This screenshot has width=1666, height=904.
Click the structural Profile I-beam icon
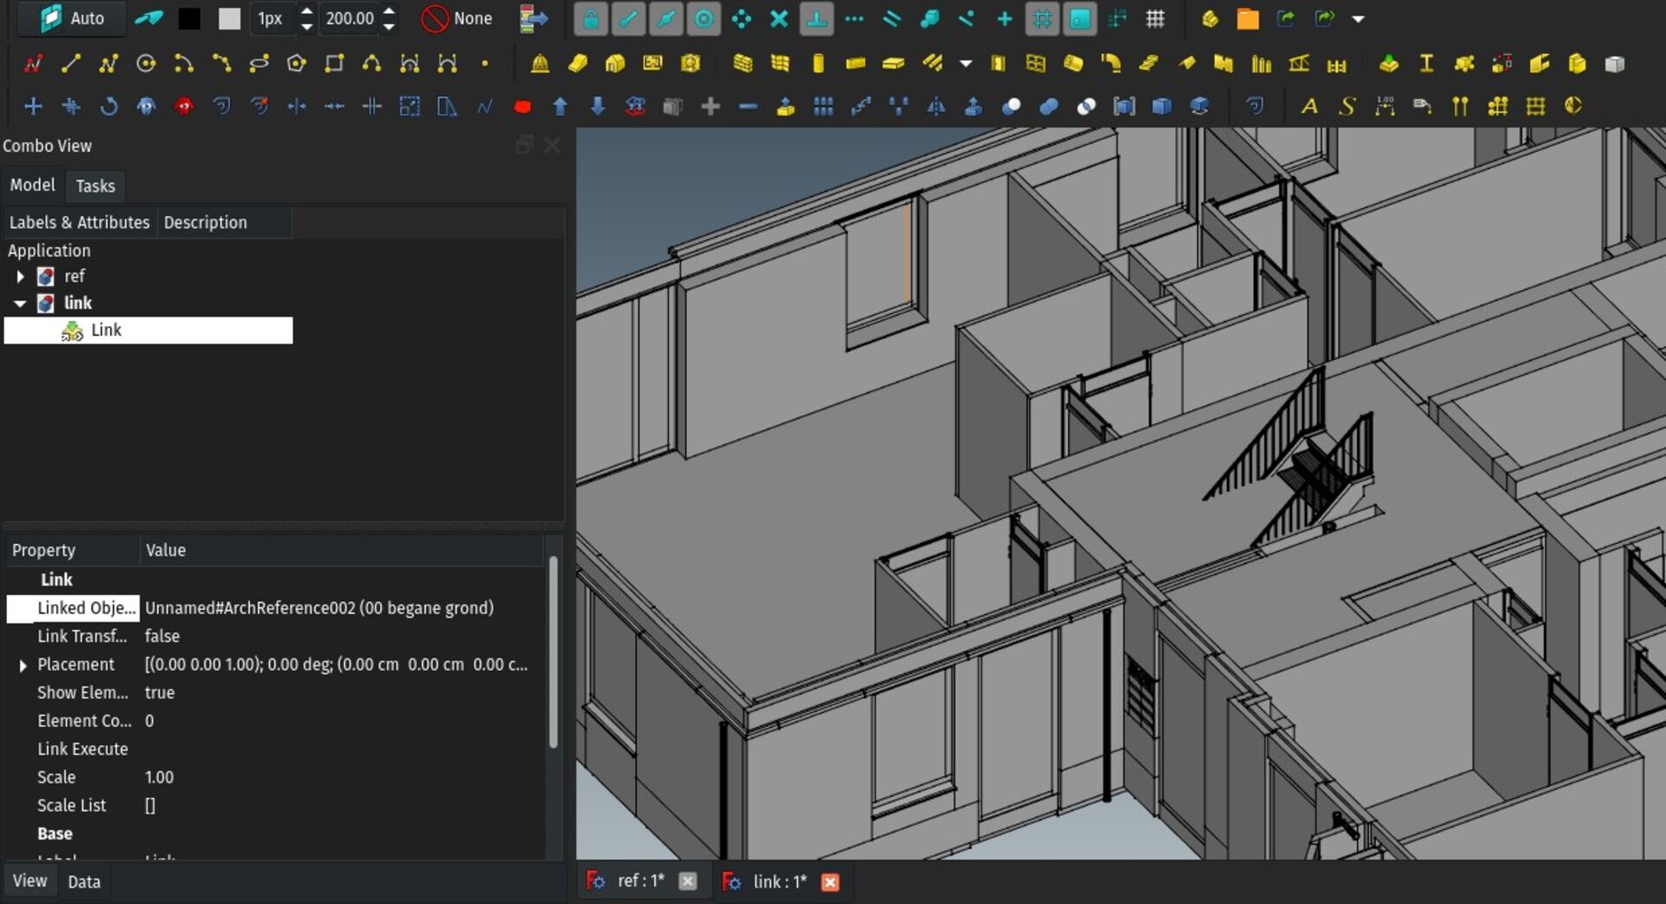click(x=1426, y=63)
